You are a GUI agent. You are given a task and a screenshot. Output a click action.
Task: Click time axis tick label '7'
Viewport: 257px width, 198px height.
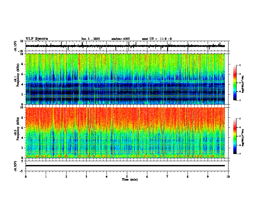[167, 177]
